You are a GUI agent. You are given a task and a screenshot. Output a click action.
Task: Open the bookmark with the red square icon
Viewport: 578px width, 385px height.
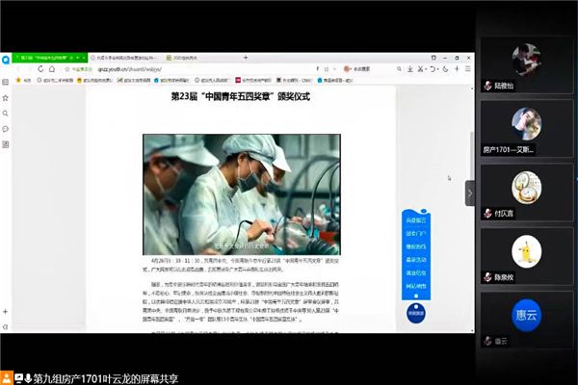(x=253, y=80)
